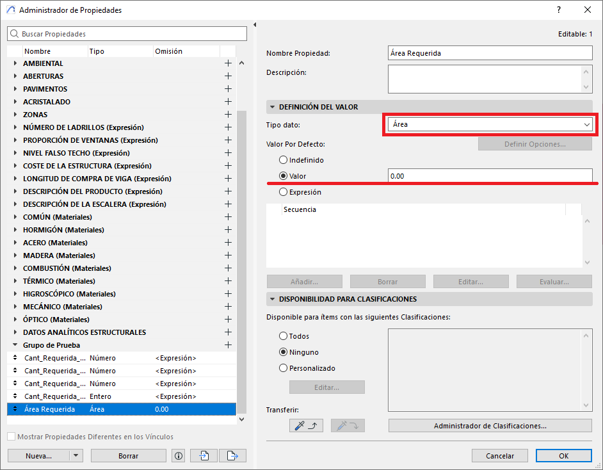This screenshot has width=603, height=470.
Task: Pick up settings with the eyedropper button
Action: (x=305, y=425)
